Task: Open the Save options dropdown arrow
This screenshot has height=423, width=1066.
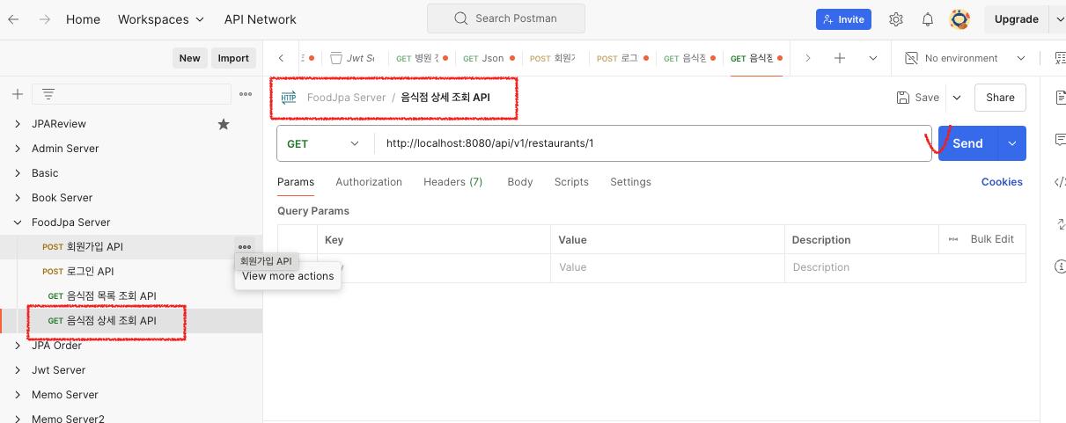Action: point(957,98)
